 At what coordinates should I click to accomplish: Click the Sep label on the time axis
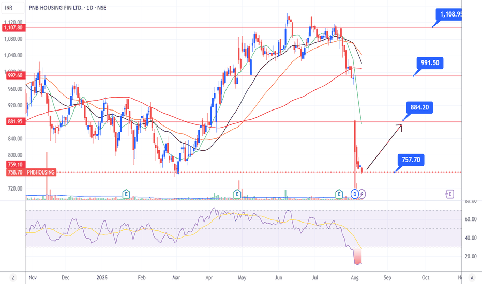387,278
